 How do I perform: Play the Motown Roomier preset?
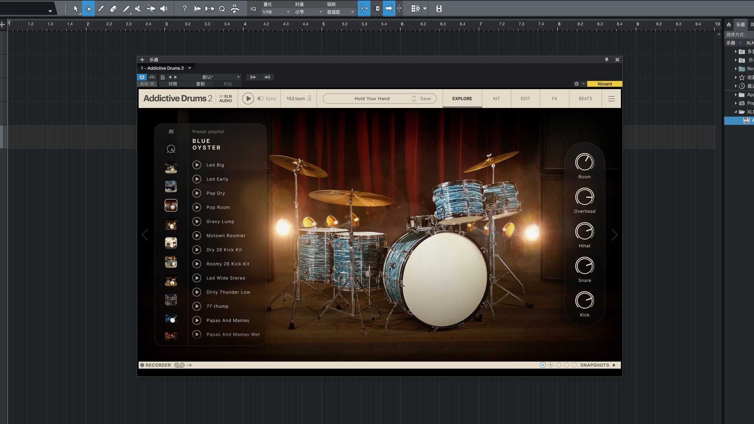click(197, 236)
